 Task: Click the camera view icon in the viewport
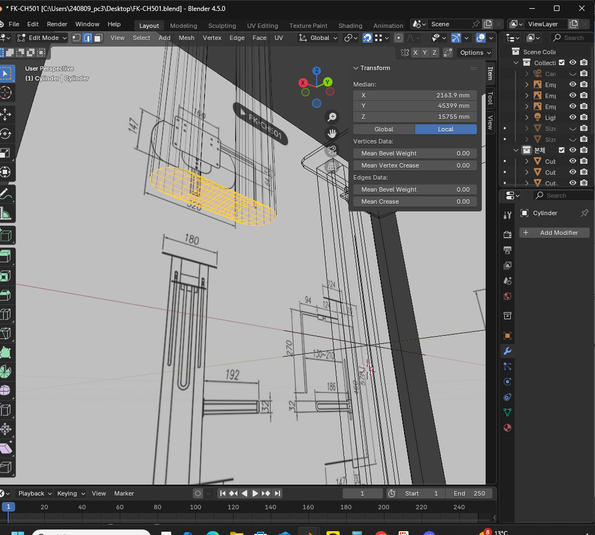[x=331, y=151]
